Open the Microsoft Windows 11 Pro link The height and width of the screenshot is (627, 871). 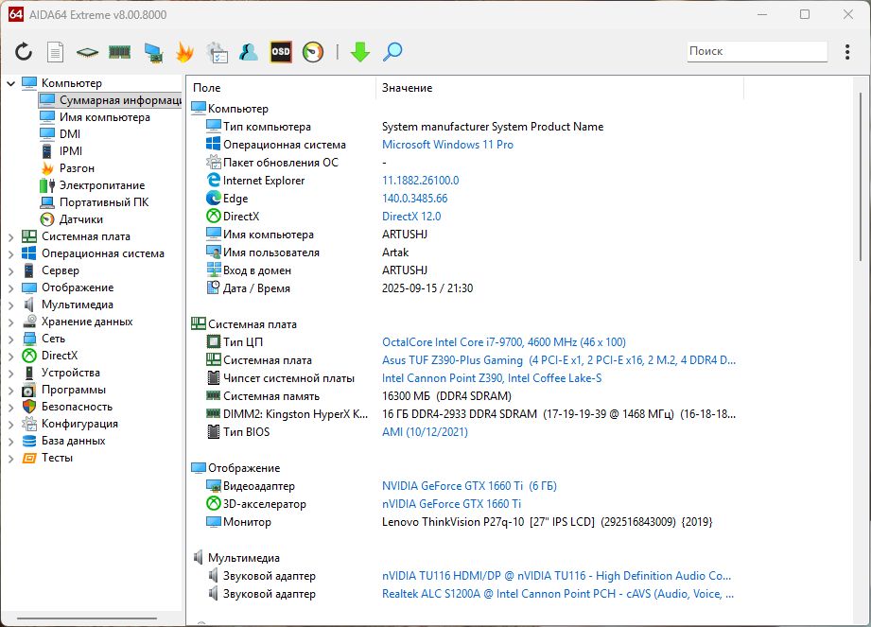(x=447, y=145)
